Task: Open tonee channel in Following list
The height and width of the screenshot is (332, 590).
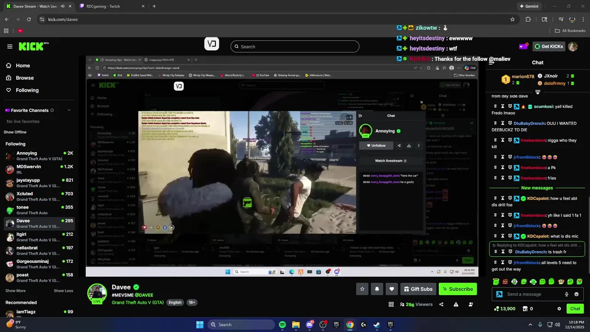Action: 39,210
